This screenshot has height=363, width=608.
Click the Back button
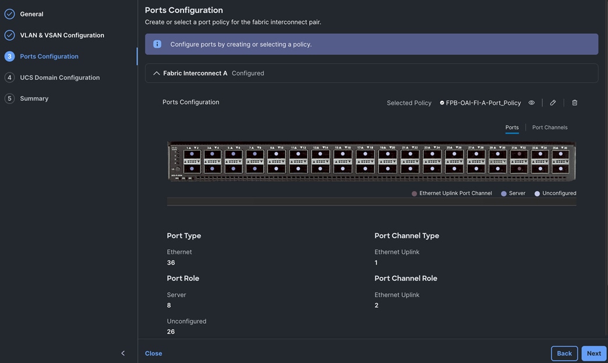[564, 353]
